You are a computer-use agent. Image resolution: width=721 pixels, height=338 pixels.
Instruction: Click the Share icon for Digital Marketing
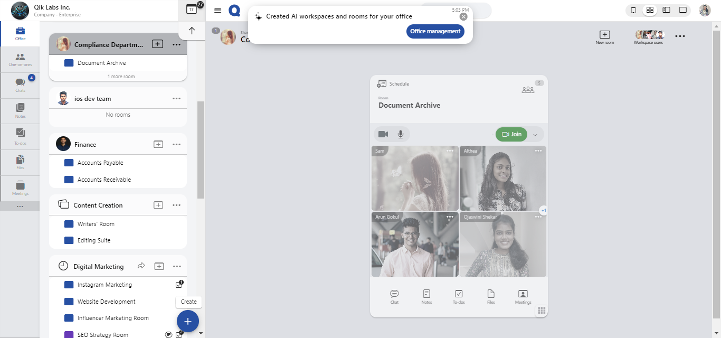[x=141, y=266]
